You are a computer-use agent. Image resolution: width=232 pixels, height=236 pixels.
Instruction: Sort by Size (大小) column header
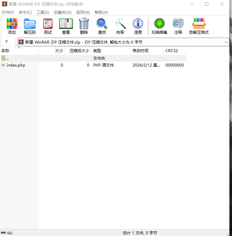point(52,51)
